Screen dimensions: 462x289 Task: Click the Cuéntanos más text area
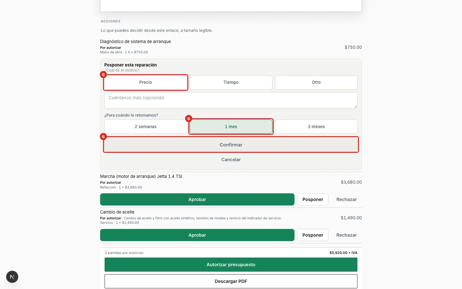(231, 100)
